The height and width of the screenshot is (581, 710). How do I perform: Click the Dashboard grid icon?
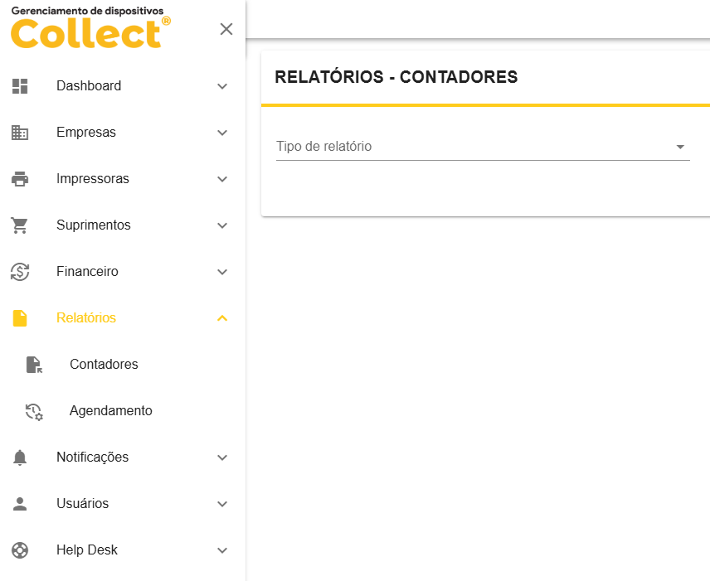click(x=20, y=86)
